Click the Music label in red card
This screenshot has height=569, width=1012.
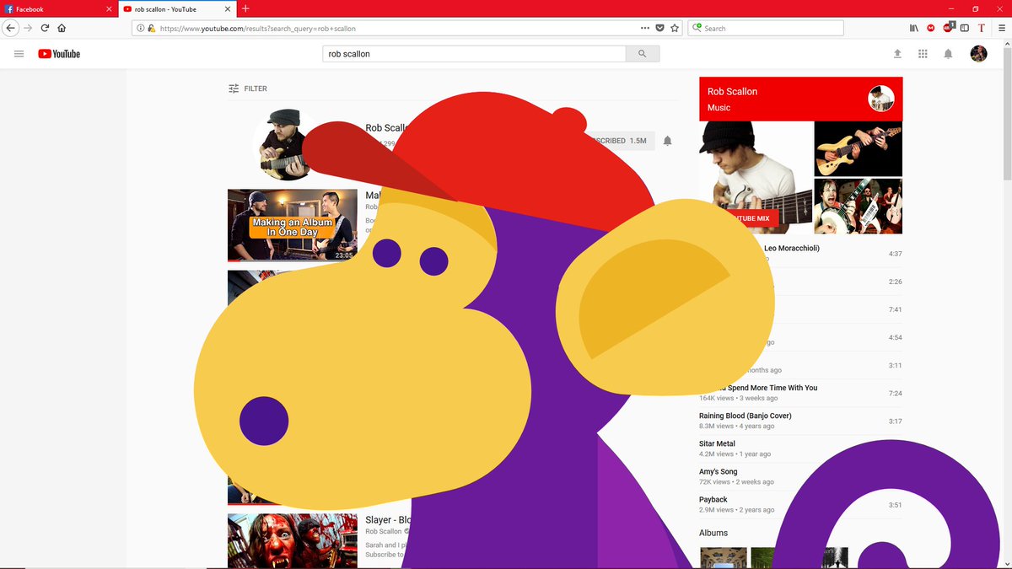(719, 108)
